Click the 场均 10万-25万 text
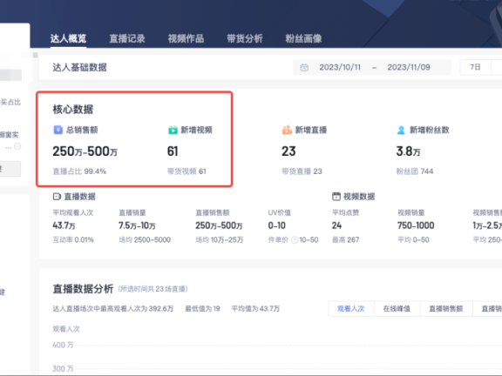502x376 pixels. (x=220, y=240)
